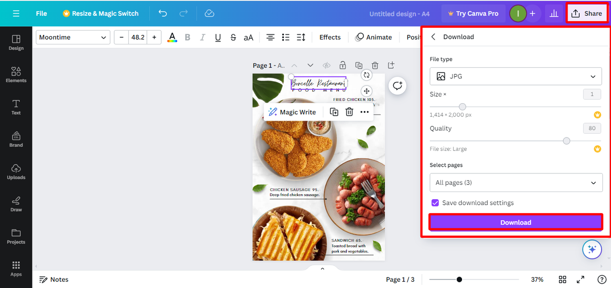Change the text alignment

tap(270, 37)
